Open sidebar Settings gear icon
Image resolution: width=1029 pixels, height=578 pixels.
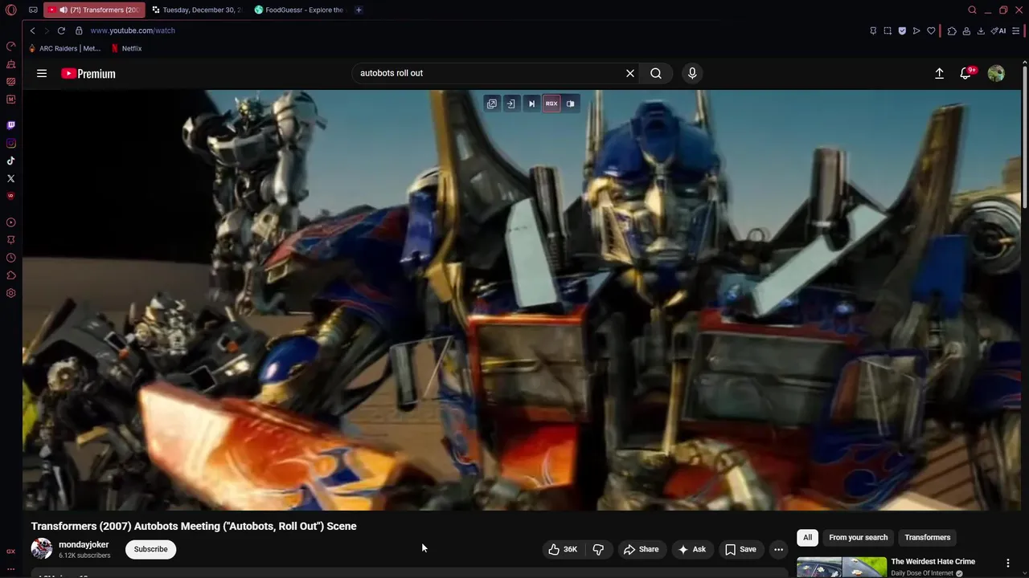point(11,293)
